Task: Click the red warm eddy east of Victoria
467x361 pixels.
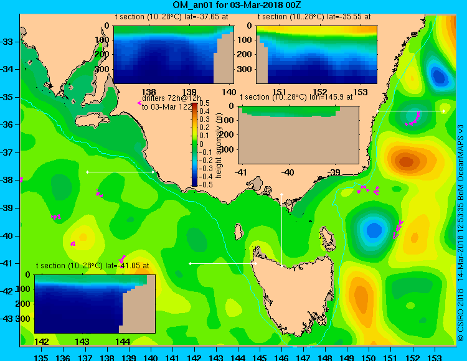Action: pos(406,162)
